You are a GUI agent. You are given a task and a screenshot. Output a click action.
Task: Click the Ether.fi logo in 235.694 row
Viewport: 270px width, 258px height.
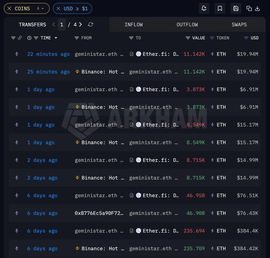139,231
